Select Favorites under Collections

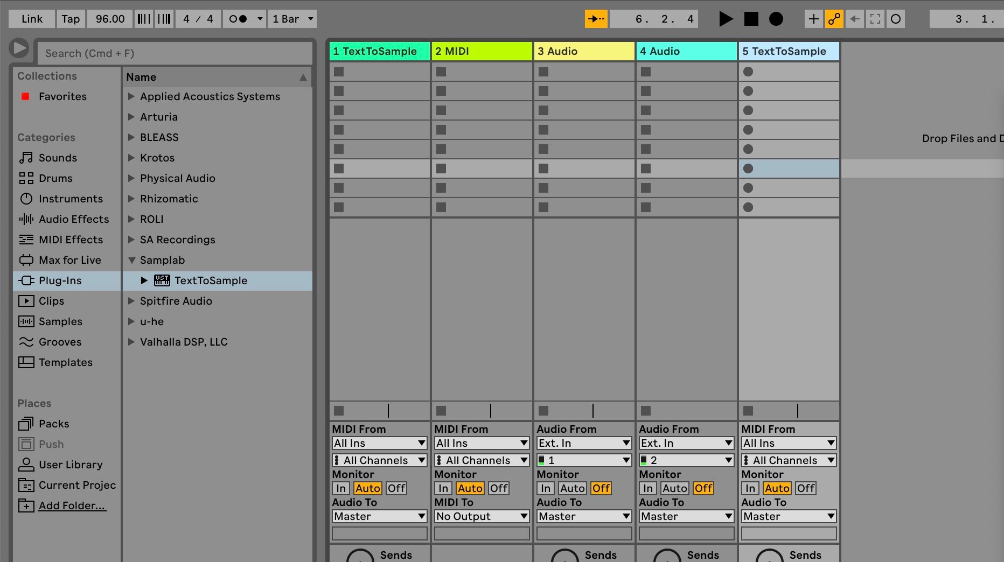(62, 96)
